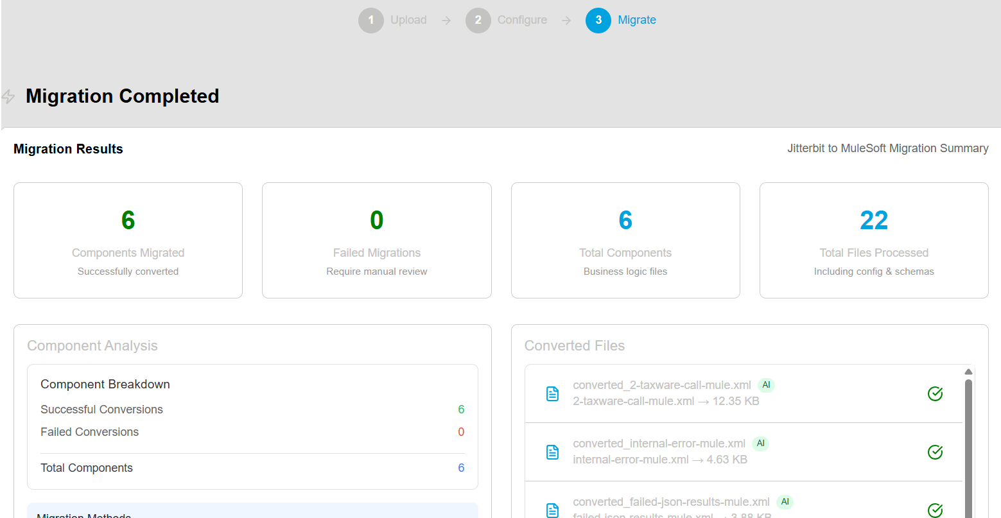1001x518 pixels.
Task: Go back to the Upload step
Action: pyautogui.click(x=371, y=21)
